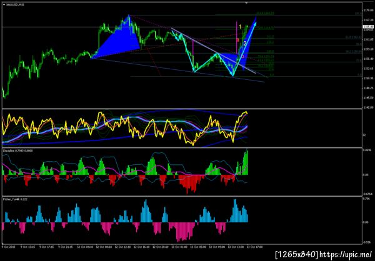Click the 12 Oct 04:10 time axis label

(x=84, y=246)
